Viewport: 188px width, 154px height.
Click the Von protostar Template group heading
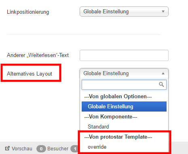point(118,137)
